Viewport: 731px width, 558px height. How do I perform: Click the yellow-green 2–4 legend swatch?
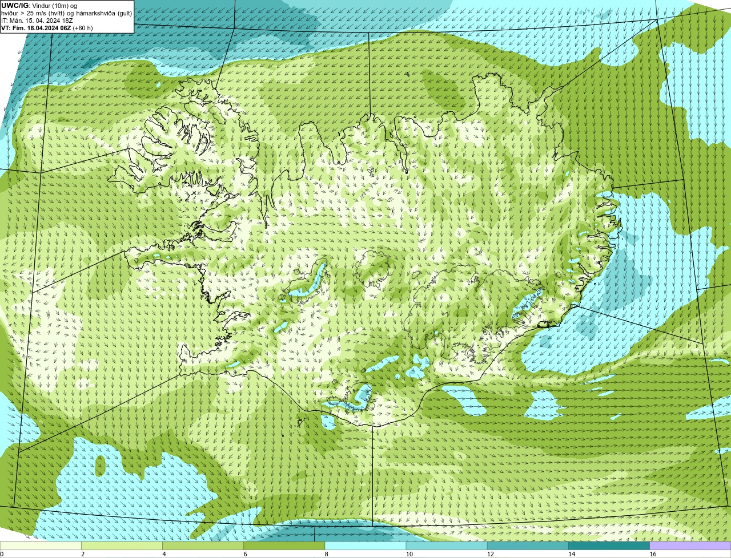pyautogui.click(x=122, y=546)
